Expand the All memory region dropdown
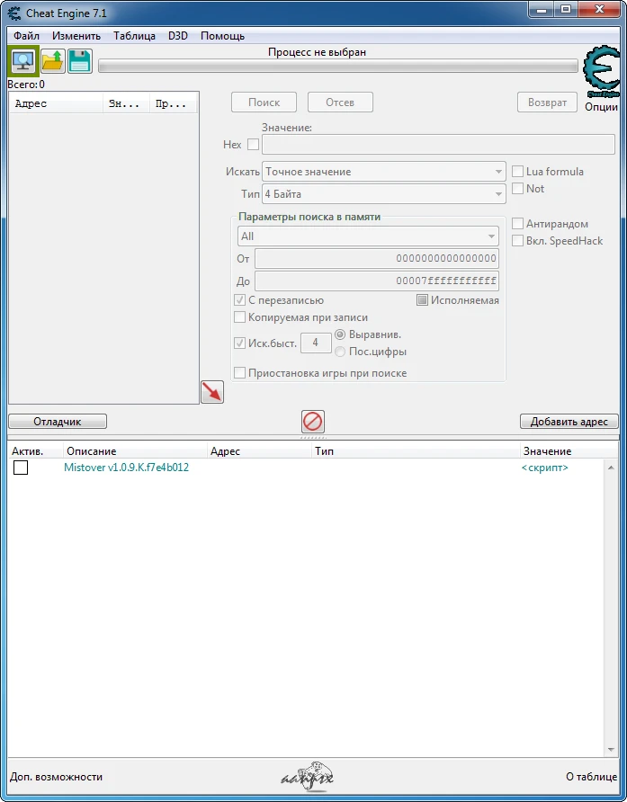The height and width of the screenshot is (802, 627). tap(368, 236)
